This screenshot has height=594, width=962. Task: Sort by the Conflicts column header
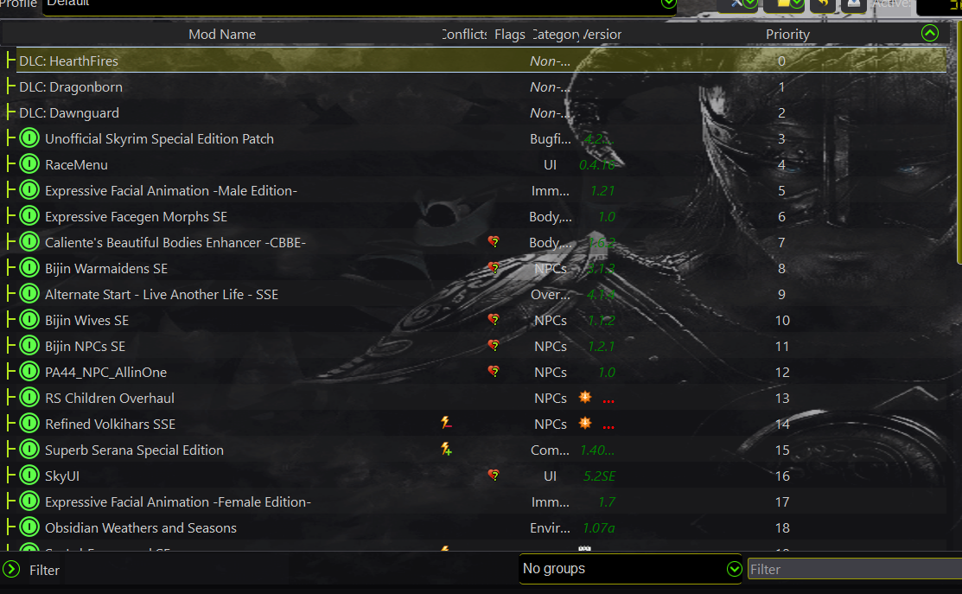[x=464, y=35]
